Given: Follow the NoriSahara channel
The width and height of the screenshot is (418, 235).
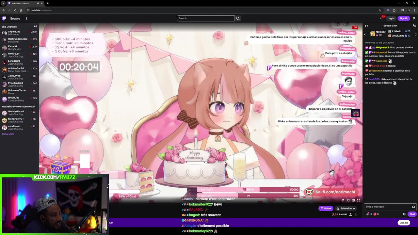Looking at the screenshot, I should [326, 208].
